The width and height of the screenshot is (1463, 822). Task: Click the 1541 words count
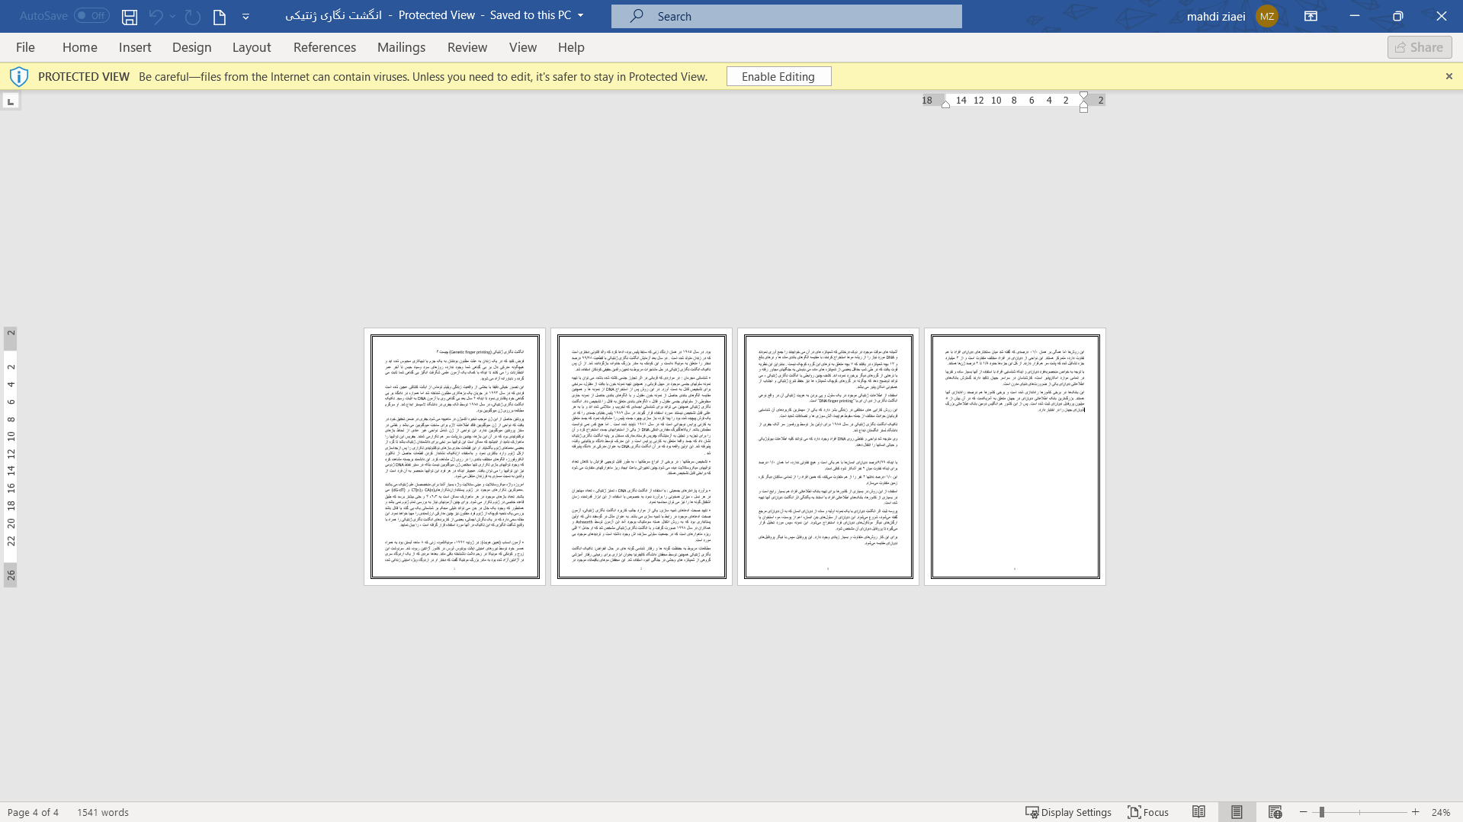(103, 812)
